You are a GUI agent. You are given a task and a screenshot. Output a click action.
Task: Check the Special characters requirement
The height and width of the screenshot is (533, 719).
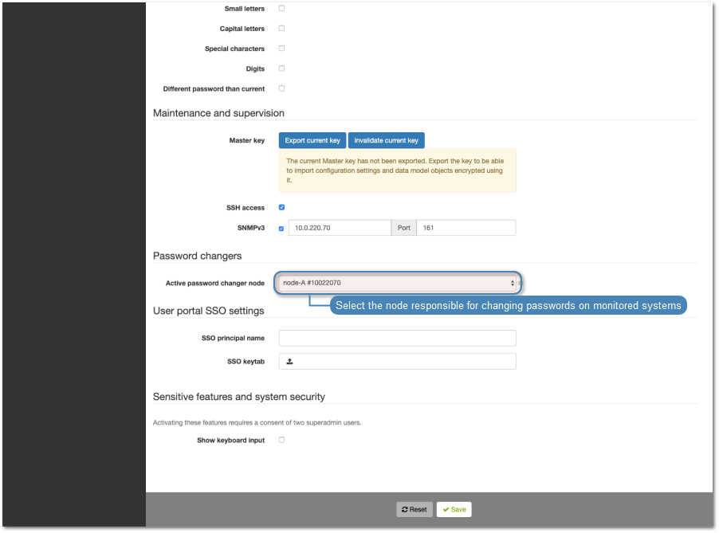(281, 48)
